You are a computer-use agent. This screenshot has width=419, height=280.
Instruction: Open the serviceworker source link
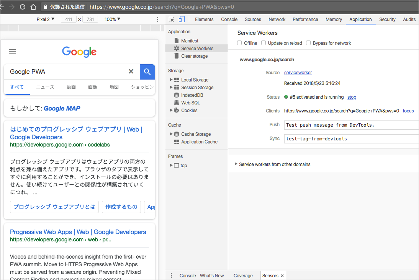(x=298, y=73)
